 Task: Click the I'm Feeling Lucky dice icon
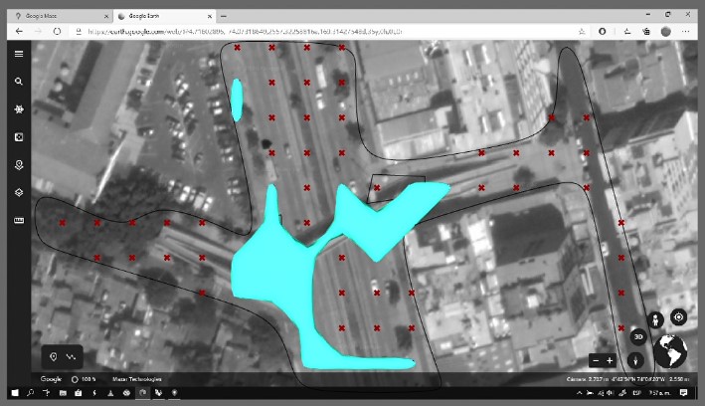pos(18,136)
